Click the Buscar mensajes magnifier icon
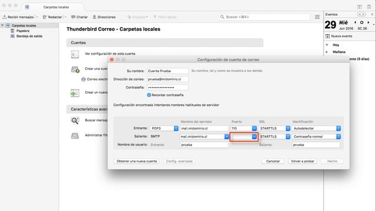This screenshot has height=211, width=376. point(75,120)
